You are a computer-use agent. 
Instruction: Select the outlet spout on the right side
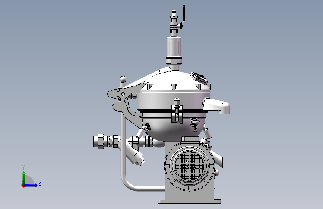217,105
